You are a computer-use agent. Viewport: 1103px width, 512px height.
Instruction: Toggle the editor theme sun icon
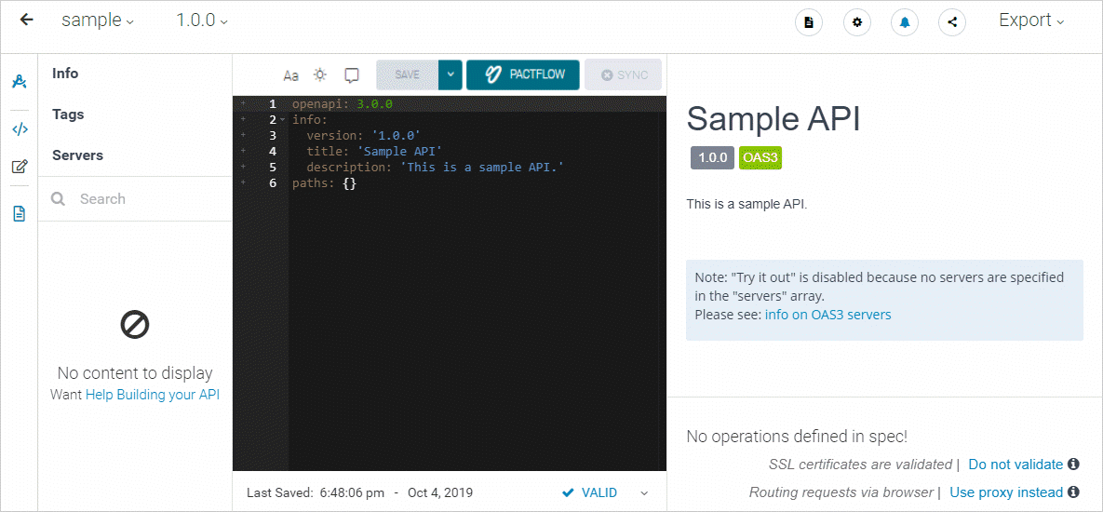point(320,75)
